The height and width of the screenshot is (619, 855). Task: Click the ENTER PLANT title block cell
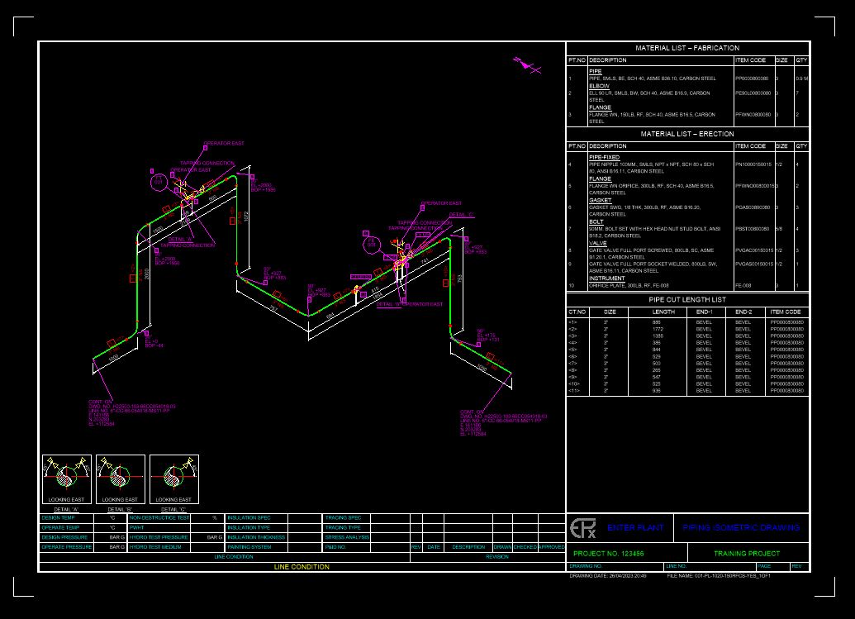(x=635, y=527)
